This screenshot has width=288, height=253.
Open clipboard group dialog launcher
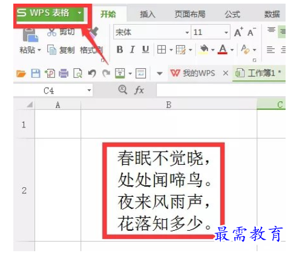(102, 60)
